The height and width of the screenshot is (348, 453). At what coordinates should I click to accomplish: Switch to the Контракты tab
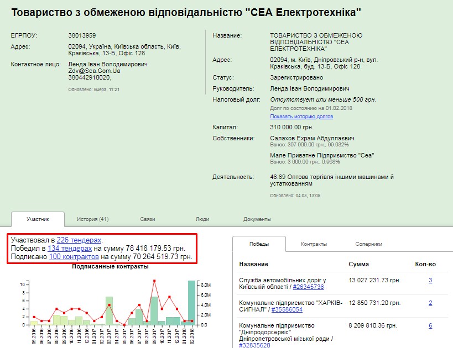pyautogui.click(x=314, y=244)
